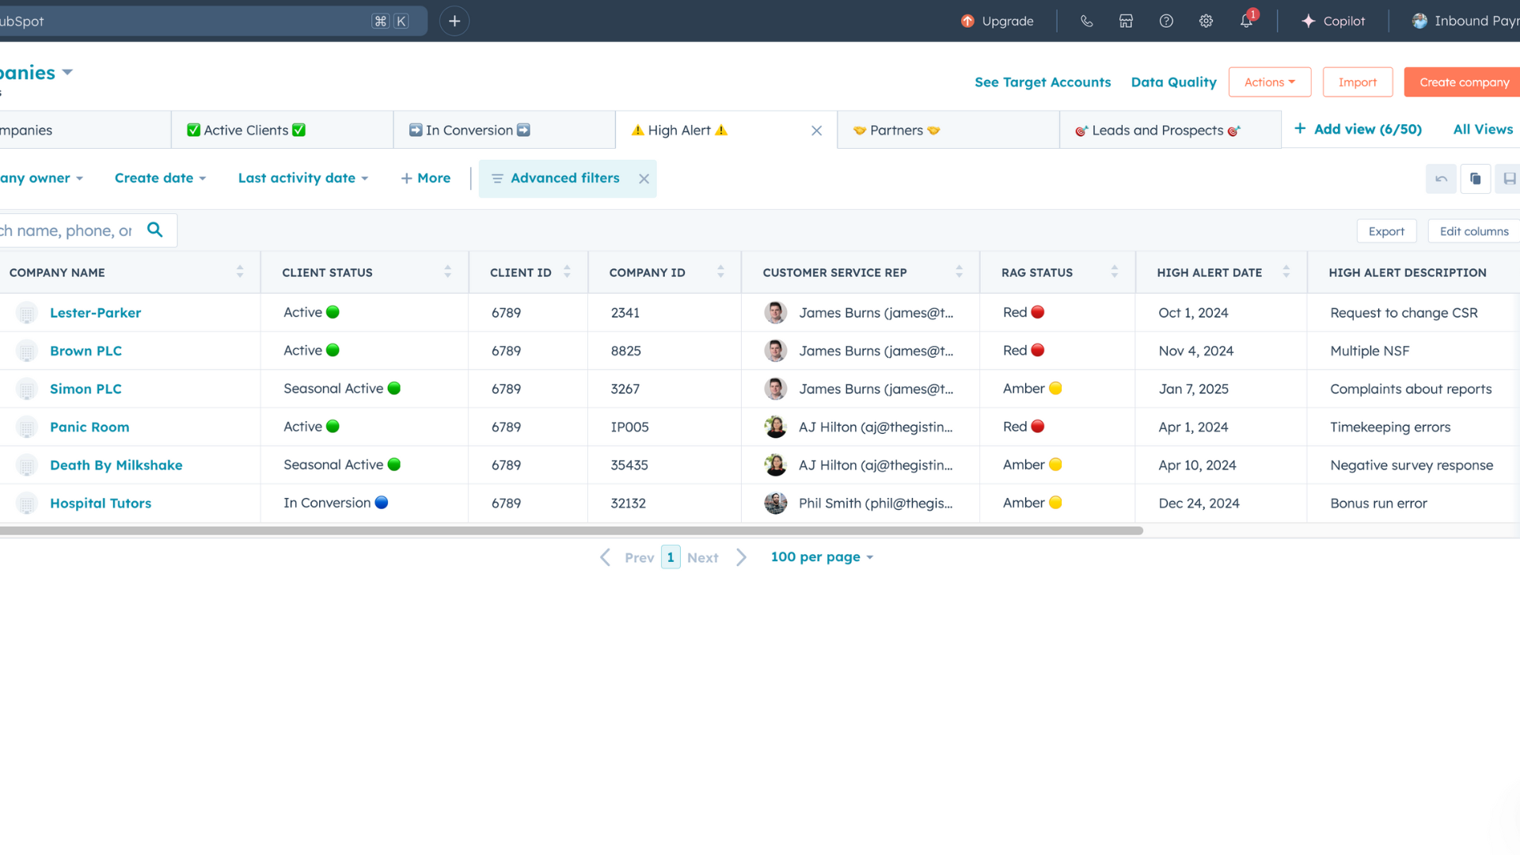This screenshot has width=1520, height=855.
Task: Click the Create company button
Action: pos(1463,82)
